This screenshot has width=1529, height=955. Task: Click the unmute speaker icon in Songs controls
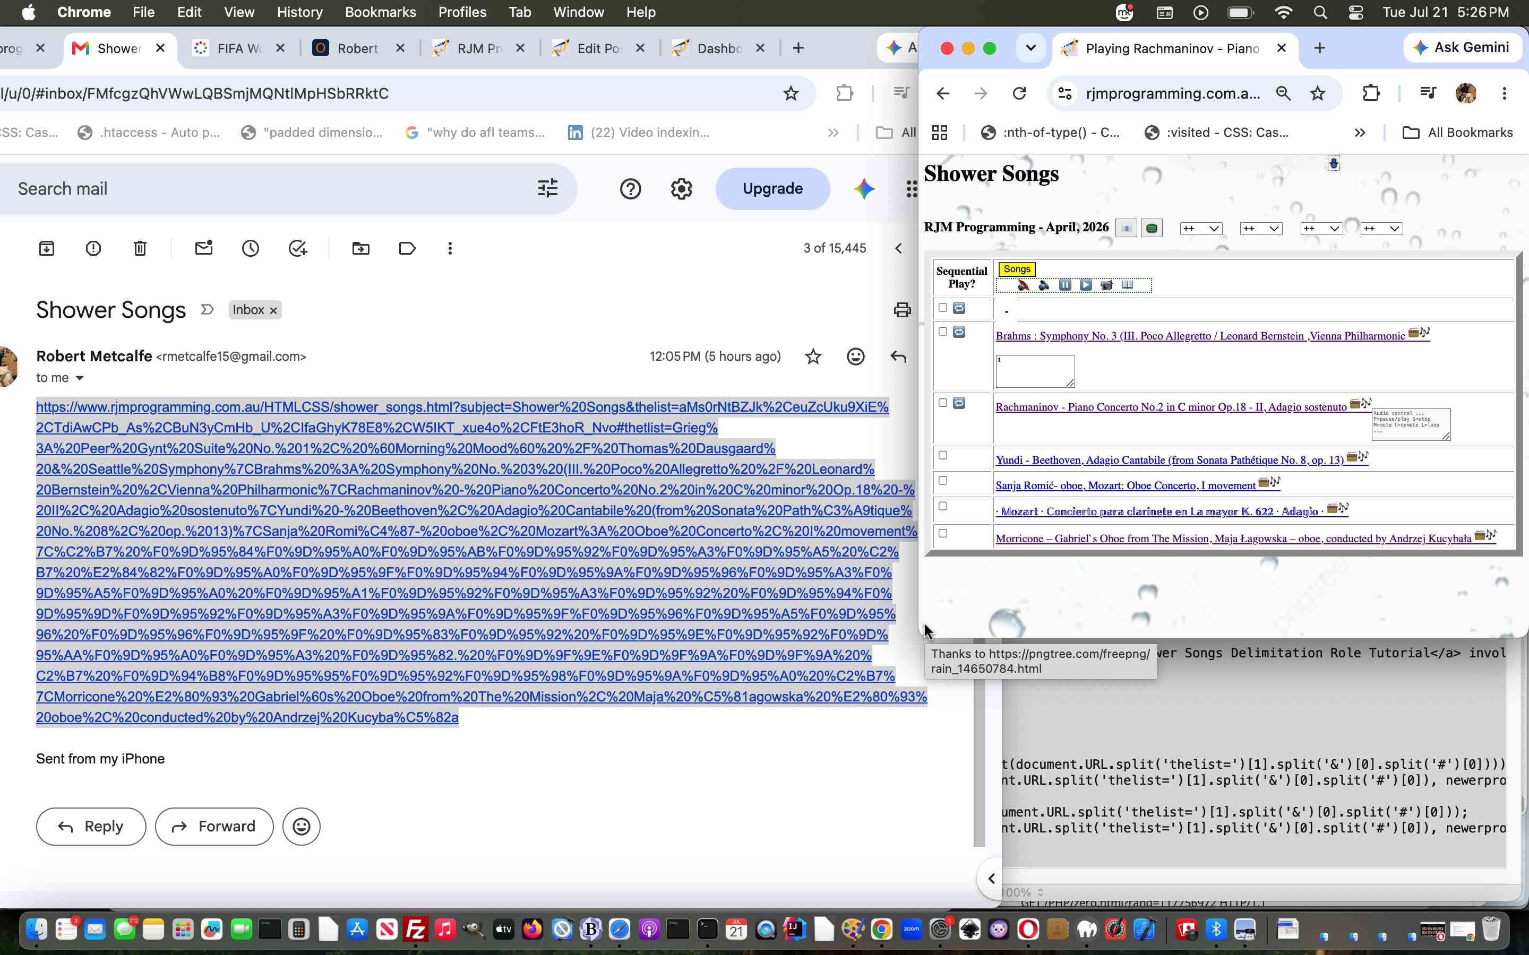tap(1044, 285)
